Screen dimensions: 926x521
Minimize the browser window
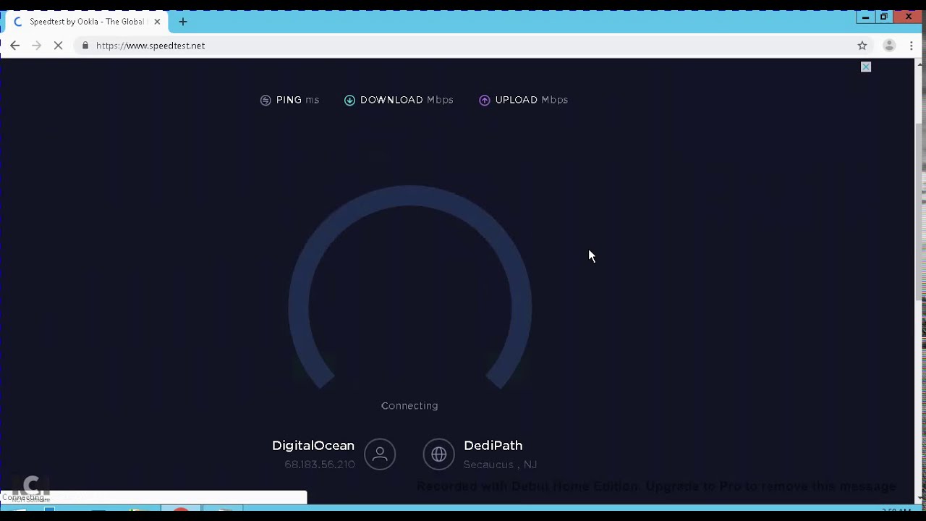click(x=865, y=17)
